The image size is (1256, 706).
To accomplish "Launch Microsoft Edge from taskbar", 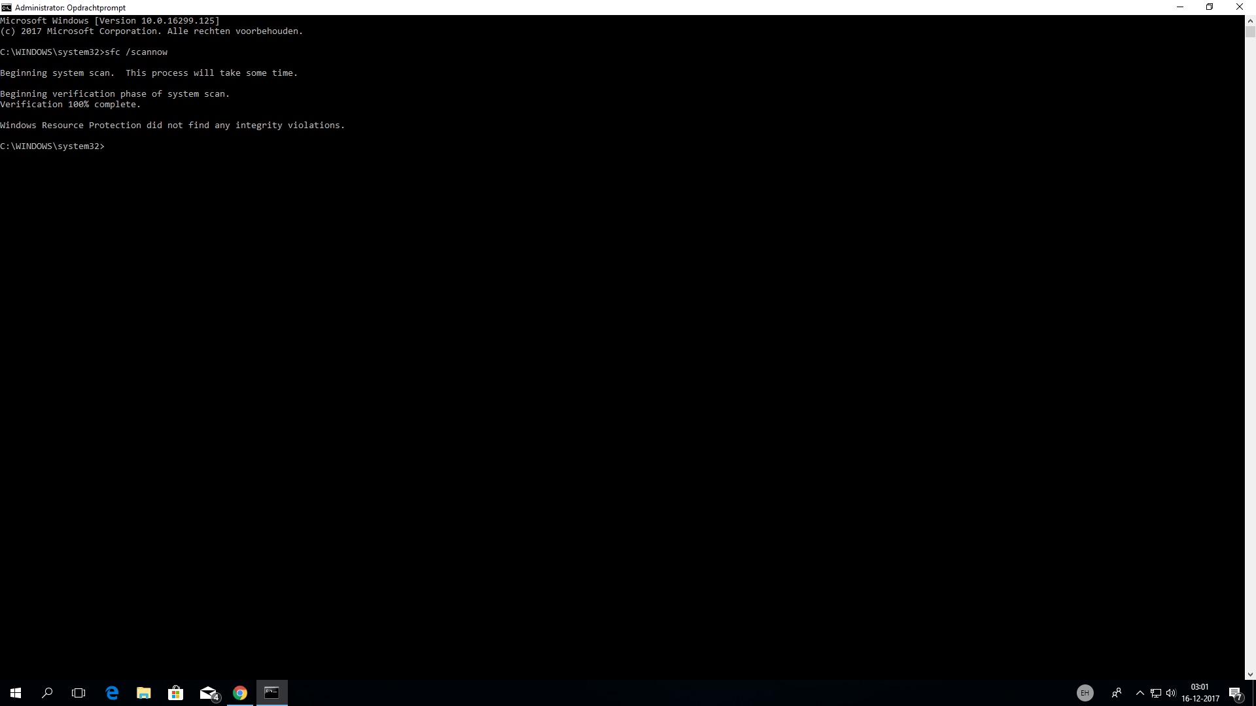I will point(112,693).
